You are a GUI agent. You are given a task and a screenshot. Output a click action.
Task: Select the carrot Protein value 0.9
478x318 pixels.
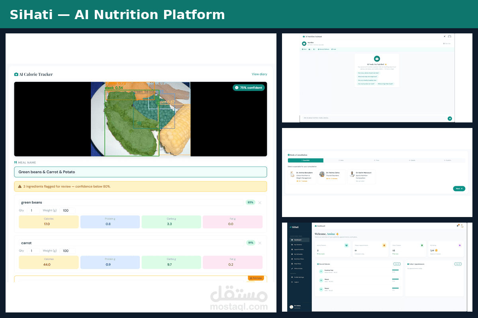click(108, 264)
